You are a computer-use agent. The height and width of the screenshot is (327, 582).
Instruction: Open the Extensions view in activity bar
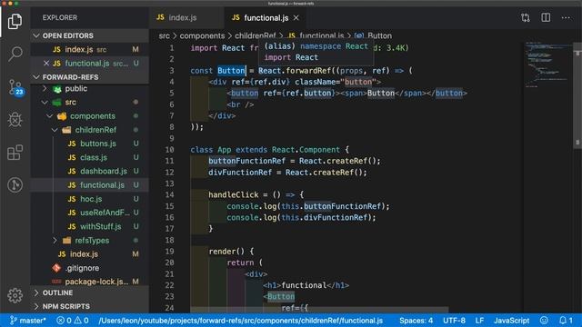15,153
